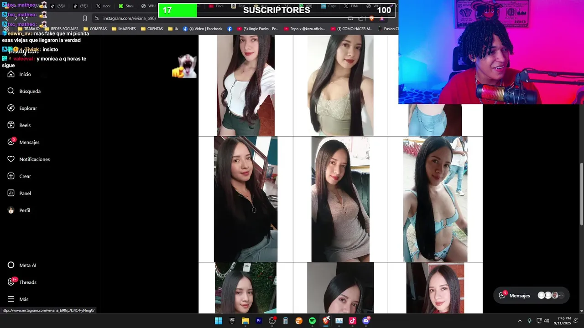Screen dimensions: 584x328
Task: Open Meta AI in the sidebar
Action: click(22, 265)
